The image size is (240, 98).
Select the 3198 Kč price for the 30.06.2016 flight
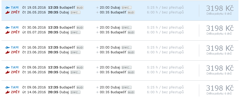pos(220,28)
